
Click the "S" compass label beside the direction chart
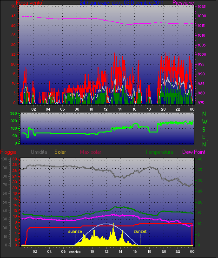point(204,130)
